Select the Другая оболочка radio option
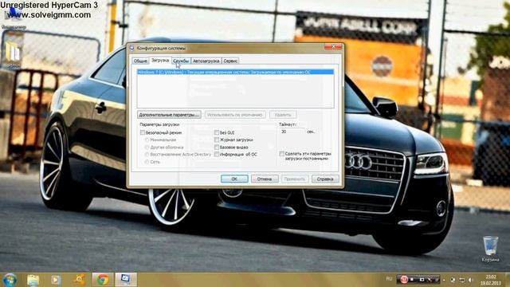The height and width of the screenshot is (287, 510). [x=147, y=147]
